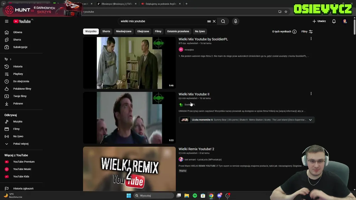
Task: Click the Wyszukaj taskbar search box
Action: pyautogui.click(x=154, y=196)
